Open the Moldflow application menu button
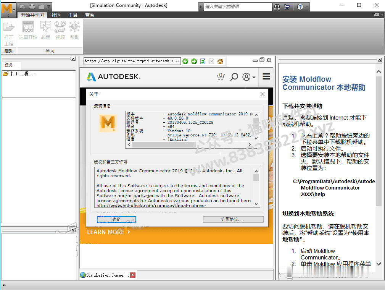 click(9, 10)
